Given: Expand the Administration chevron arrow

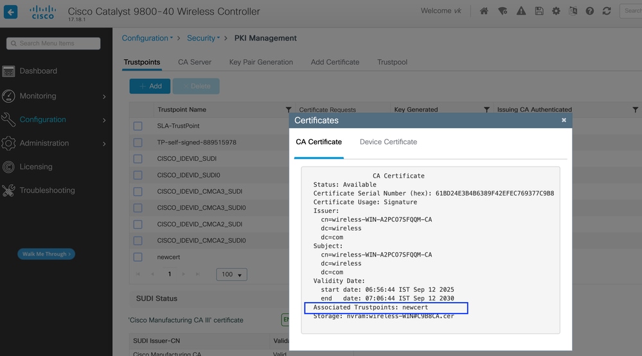Looking at the screenshot, I should click(104, 144).
